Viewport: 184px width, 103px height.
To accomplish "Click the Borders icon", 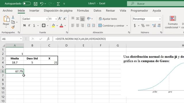I will 43,25.
